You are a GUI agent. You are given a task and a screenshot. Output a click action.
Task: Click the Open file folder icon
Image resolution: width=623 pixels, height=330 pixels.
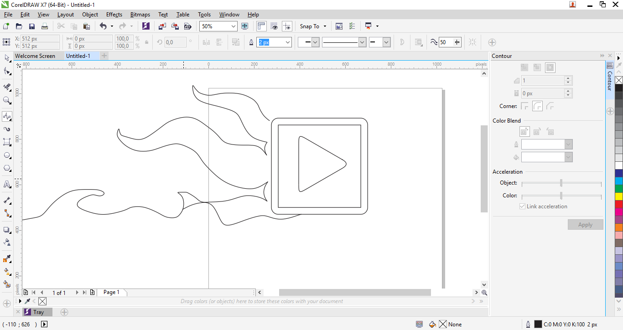click(19, 26)
